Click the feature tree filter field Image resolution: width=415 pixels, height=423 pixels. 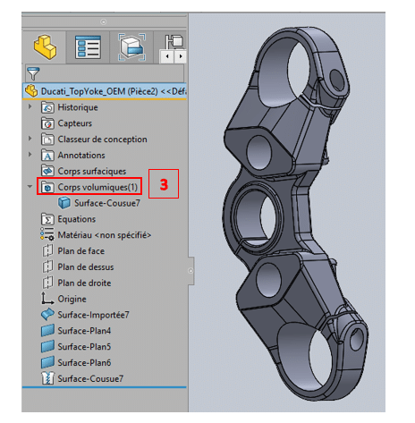pos(105,73)
